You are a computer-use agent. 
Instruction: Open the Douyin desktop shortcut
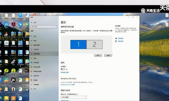(x=13, y=62)
